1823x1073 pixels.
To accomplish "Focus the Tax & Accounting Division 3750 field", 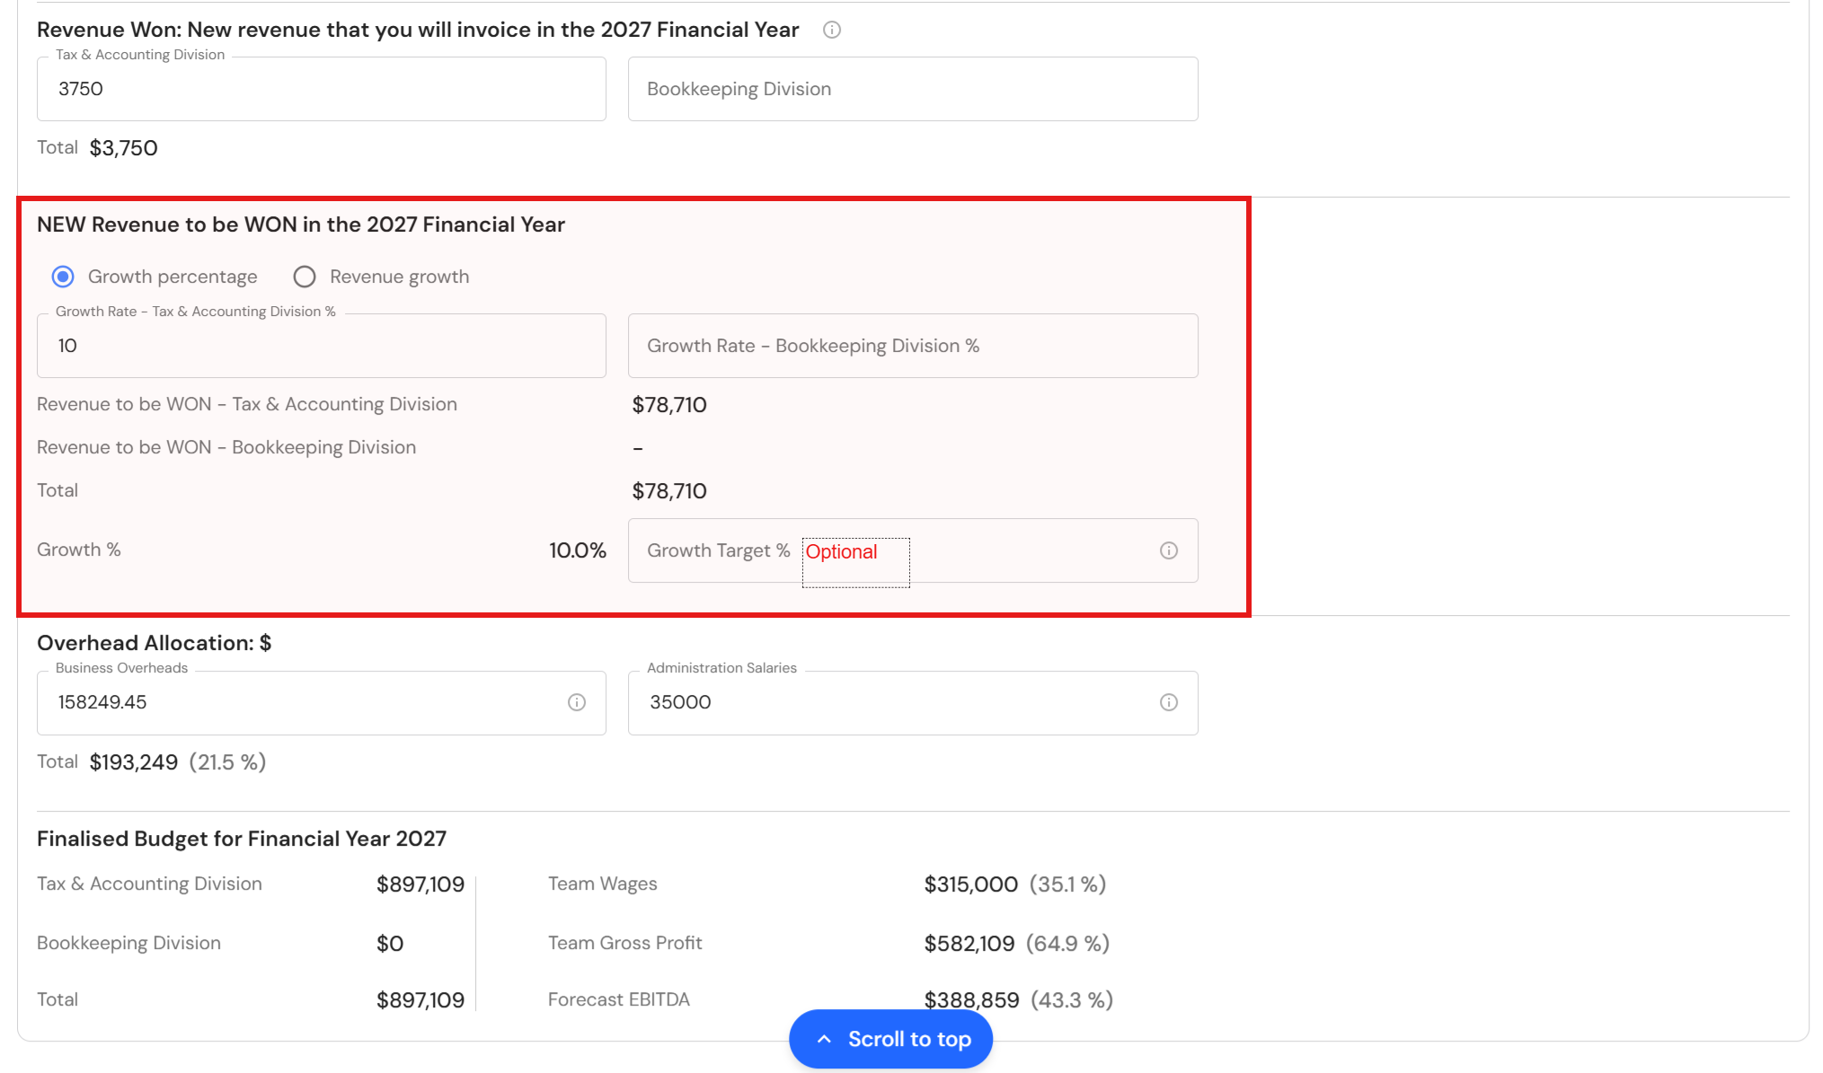I will pos(322,89).
